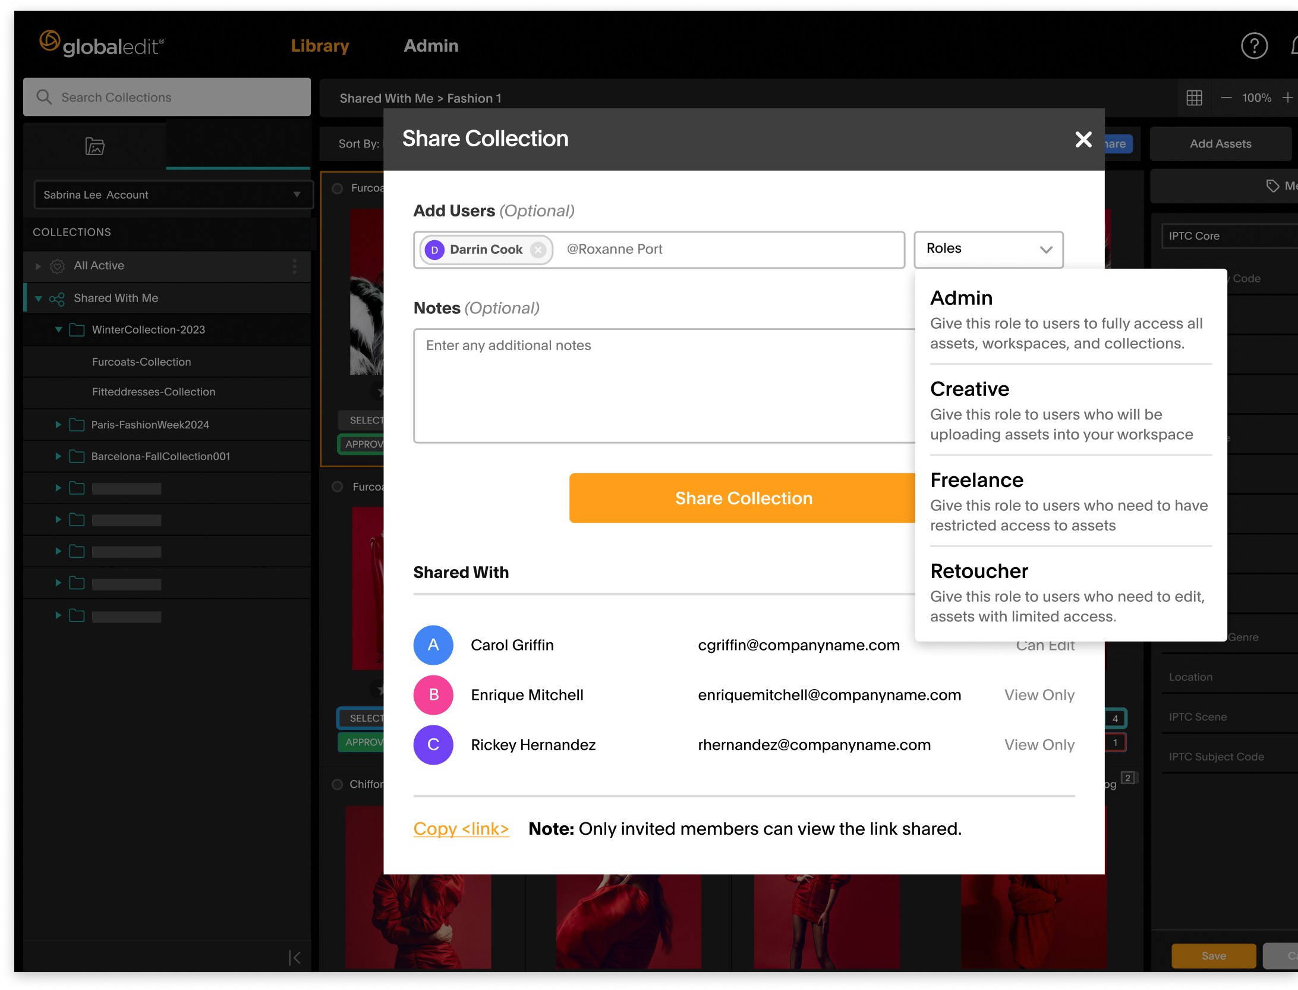This screenshot has height=990, width=1298.
Task: Open the Fitteddresses-Collection tree item
Action: point(153,392)
